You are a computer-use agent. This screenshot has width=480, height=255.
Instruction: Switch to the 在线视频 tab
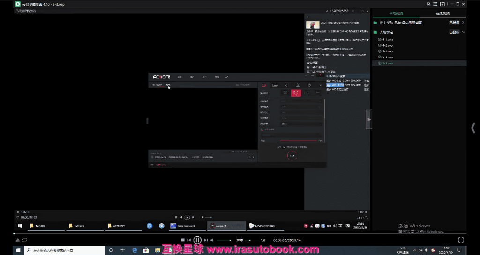tap(442, 14)
